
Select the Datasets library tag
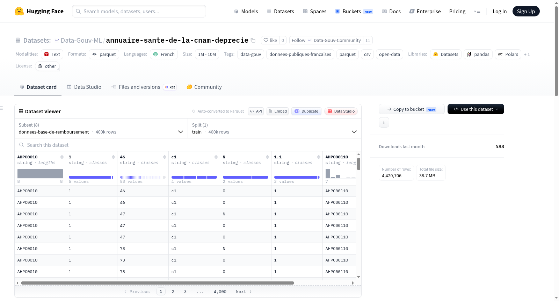tap(446, 54)
